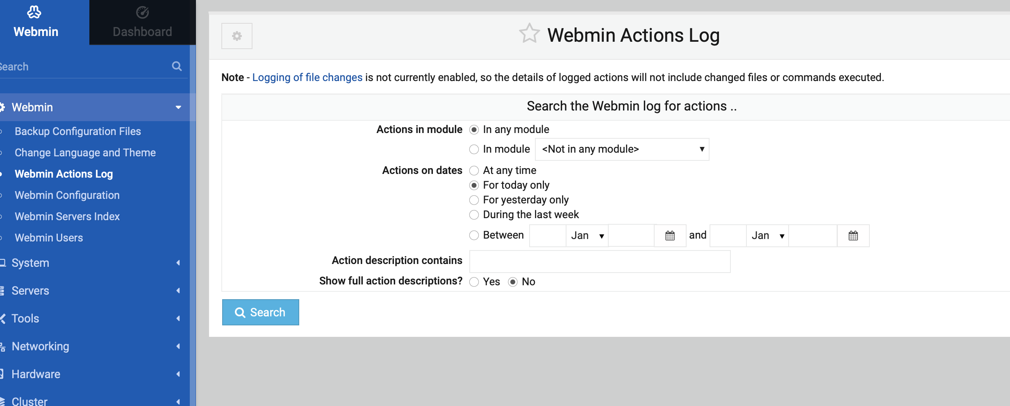Follow the Logging of file changes link
Screen dimensions: 1010x406
click(307, 77)
